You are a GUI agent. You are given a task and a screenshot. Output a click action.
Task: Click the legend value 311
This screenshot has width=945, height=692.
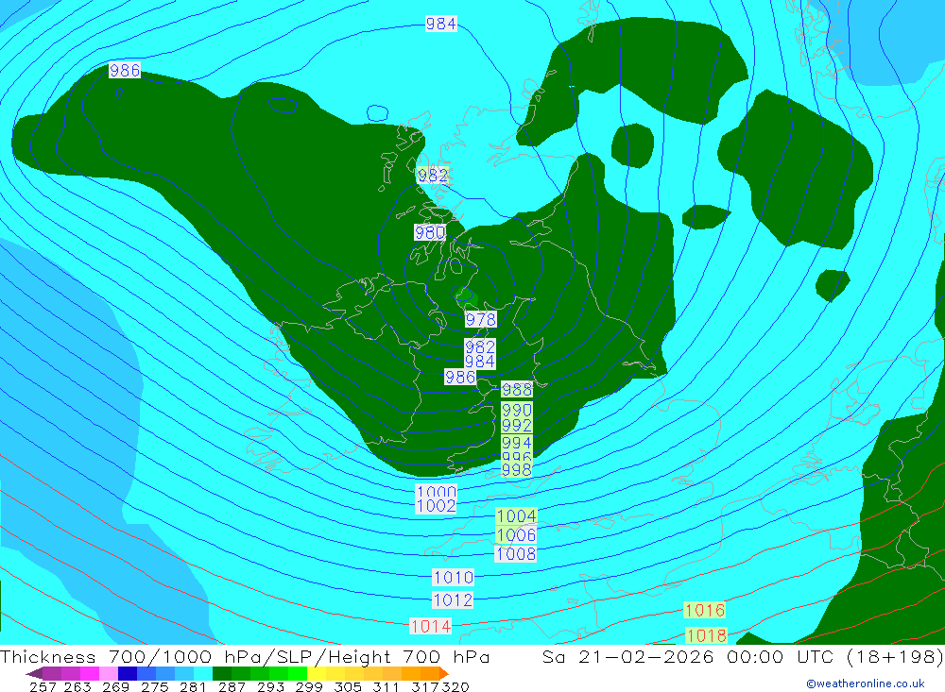pos(386,686)
